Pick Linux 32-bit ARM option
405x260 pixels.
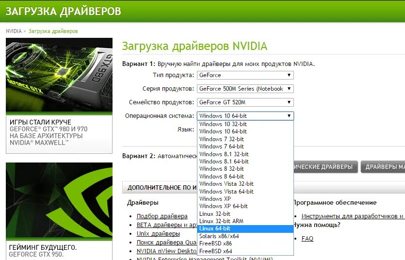pyautogui.click(x=245, y=221)
